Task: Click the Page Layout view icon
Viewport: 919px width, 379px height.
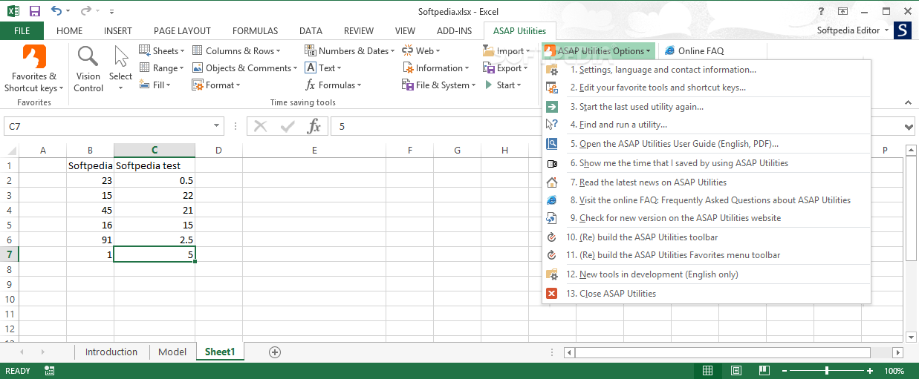Action: (735, 371)
